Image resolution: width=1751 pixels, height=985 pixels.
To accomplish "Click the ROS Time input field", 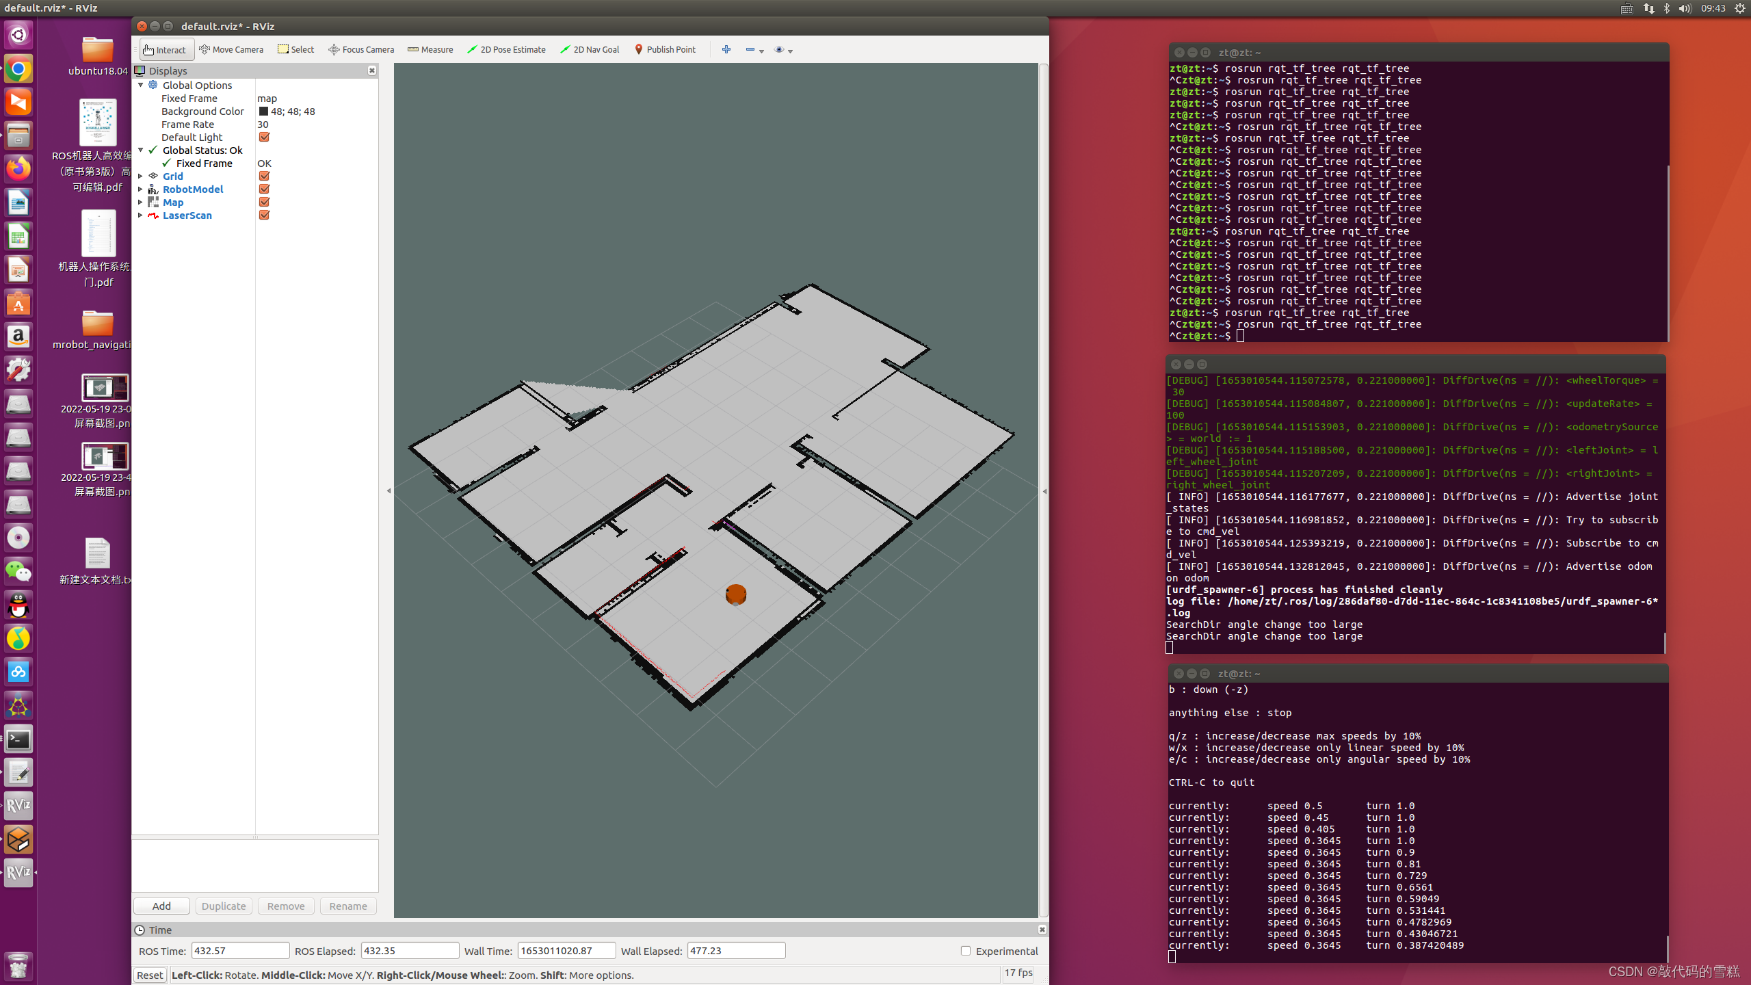I will coord(240,950).
